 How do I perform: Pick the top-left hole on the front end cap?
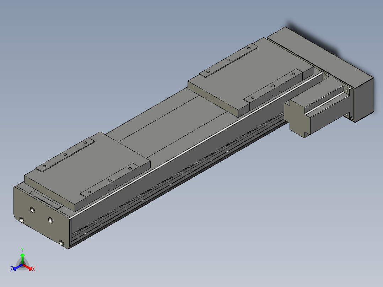(x=32, y=210)
